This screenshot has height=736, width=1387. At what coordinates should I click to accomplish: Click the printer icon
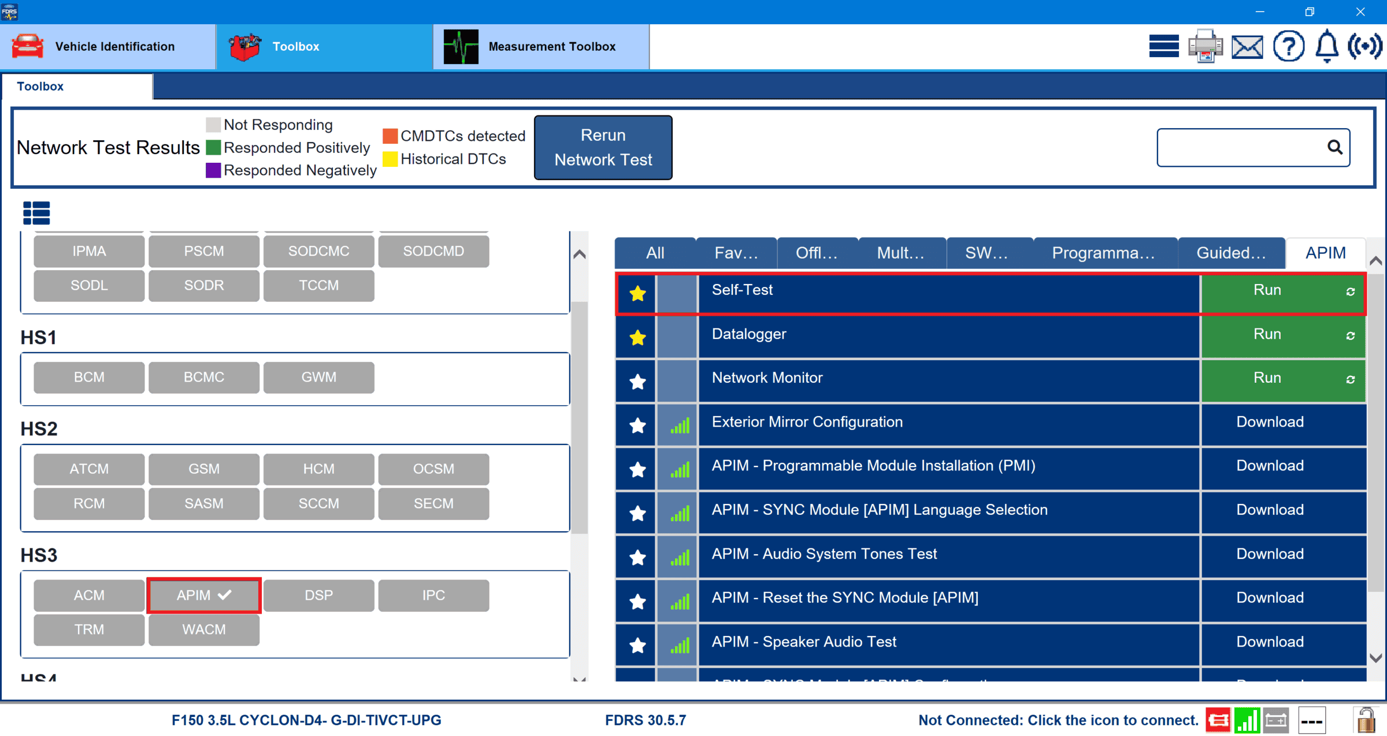1206,46
